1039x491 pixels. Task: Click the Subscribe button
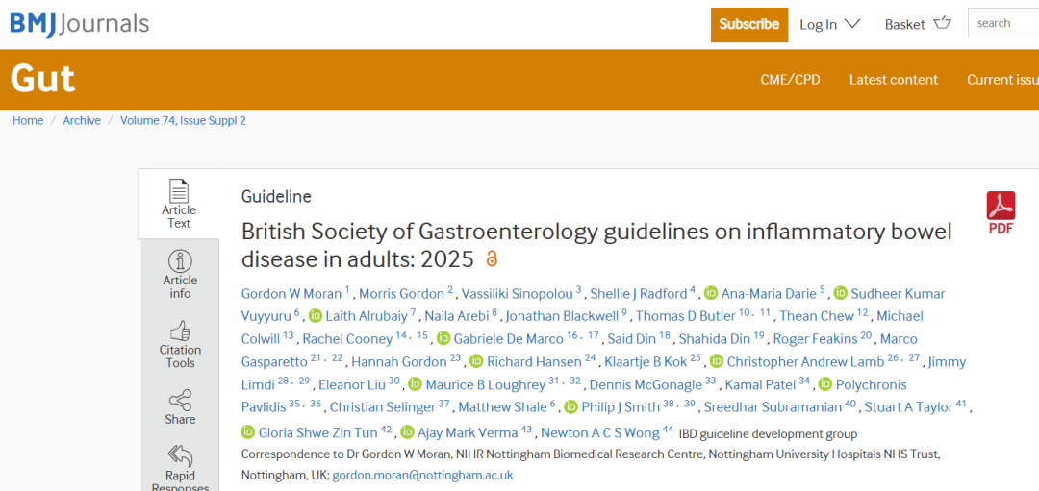(749, 24)
